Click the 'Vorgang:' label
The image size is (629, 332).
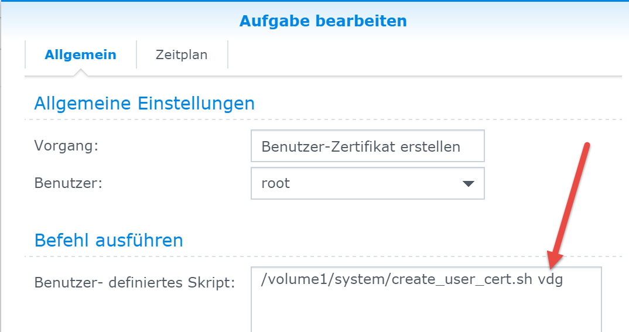(x=66, y=145)
